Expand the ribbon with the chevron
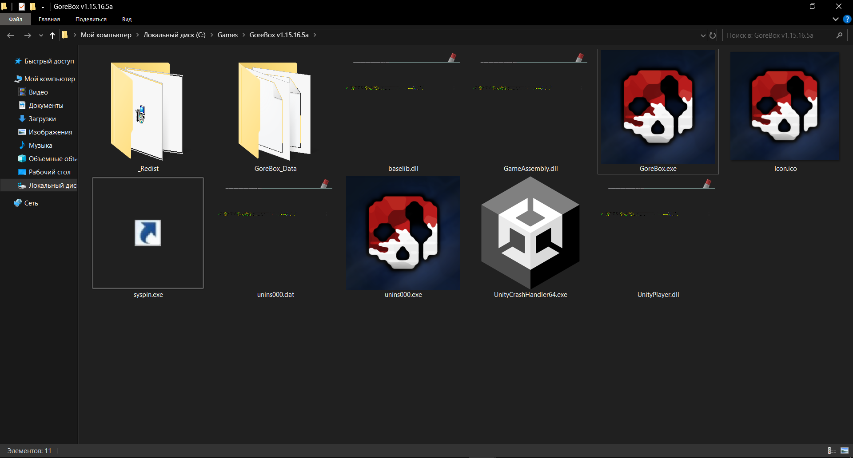The width and height of the screenshot is (853, 458). click(x=835, y=19)
